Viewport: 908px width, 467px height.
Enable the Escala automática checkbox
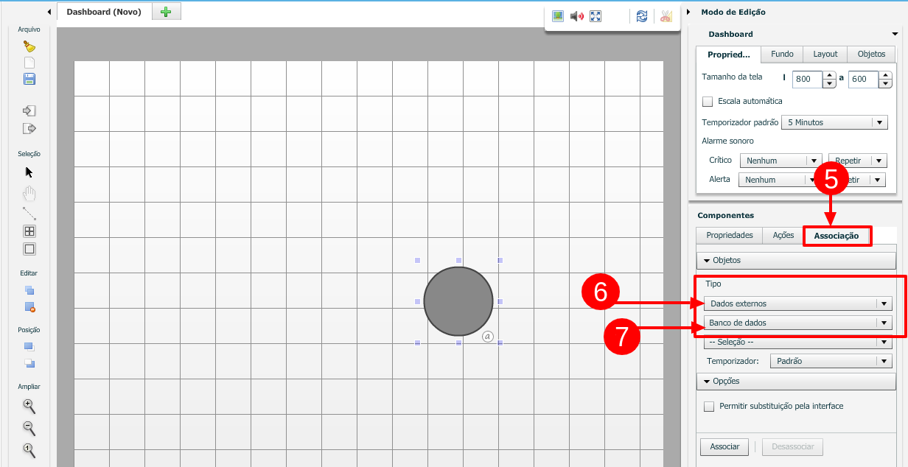pyautogui.click(x=708, y=102)
